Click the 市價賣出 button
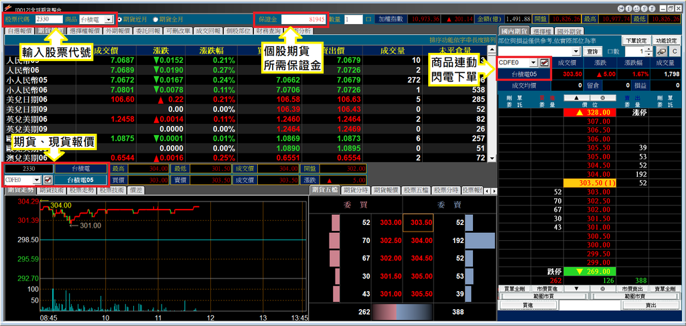Image resolution: width=686 pixels, height=326 pixels. (632, 289)
